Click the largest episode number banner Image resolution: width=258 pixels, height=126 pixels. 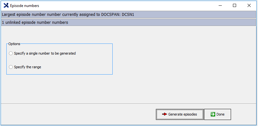coord(129,15)
